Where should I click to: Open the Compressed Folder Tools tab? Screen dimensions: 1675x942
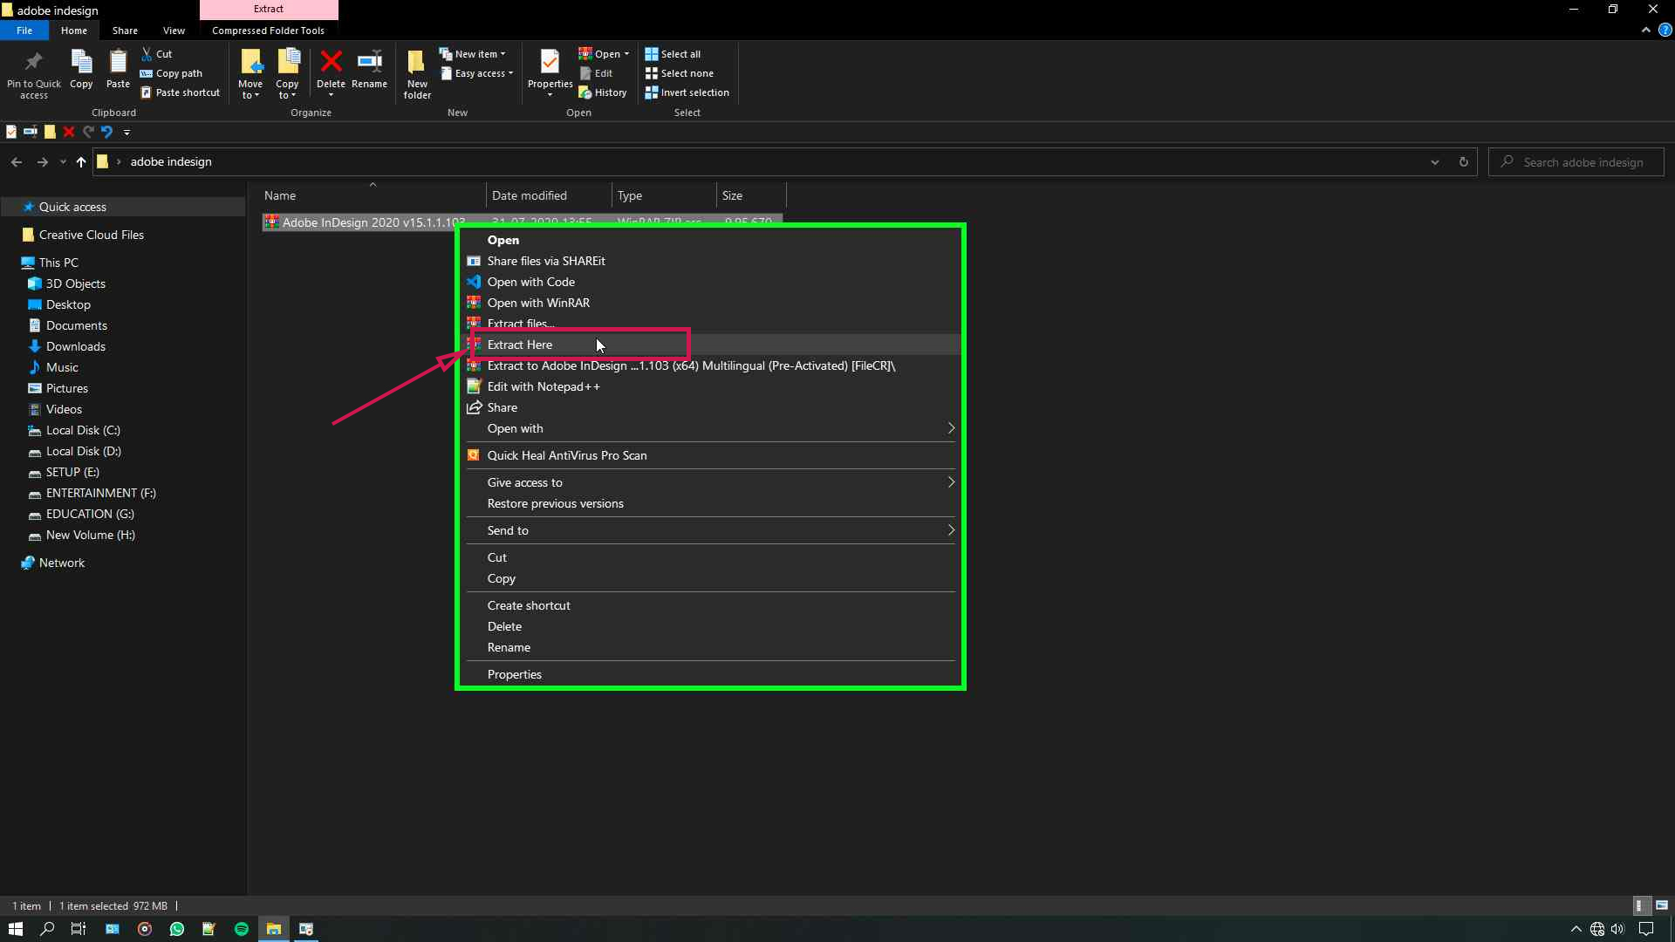pos(268,30)
